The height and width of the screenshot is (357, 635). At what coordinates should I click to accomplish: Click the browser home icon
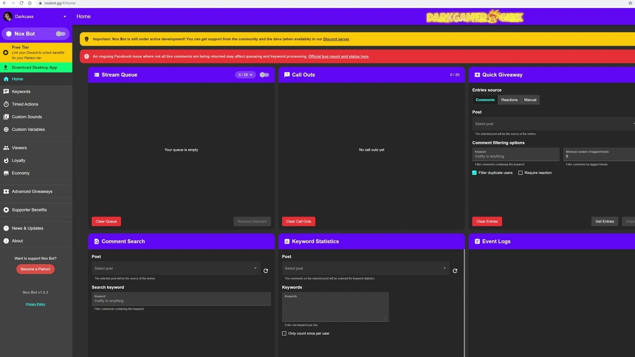(x=30, y=3)
